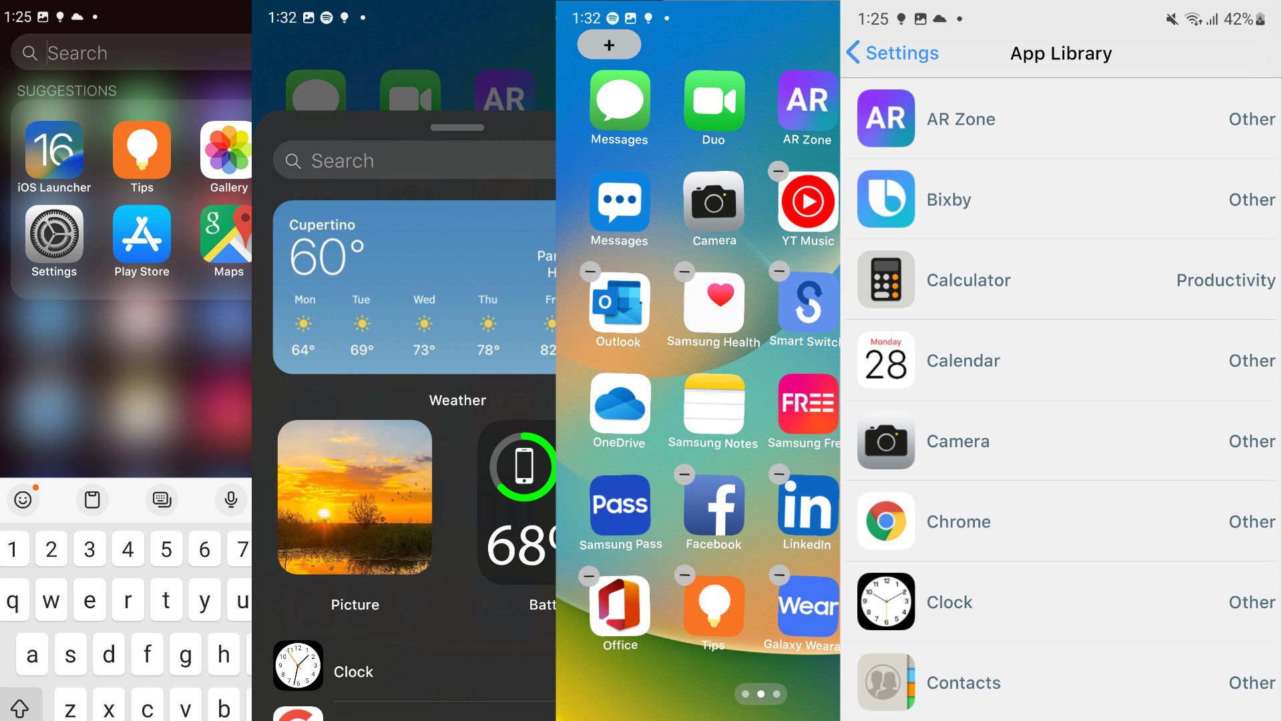Open the Bixby app in App Library
Image resolution: width=1282 pixels, height=721 pixels.
[884, 199]
